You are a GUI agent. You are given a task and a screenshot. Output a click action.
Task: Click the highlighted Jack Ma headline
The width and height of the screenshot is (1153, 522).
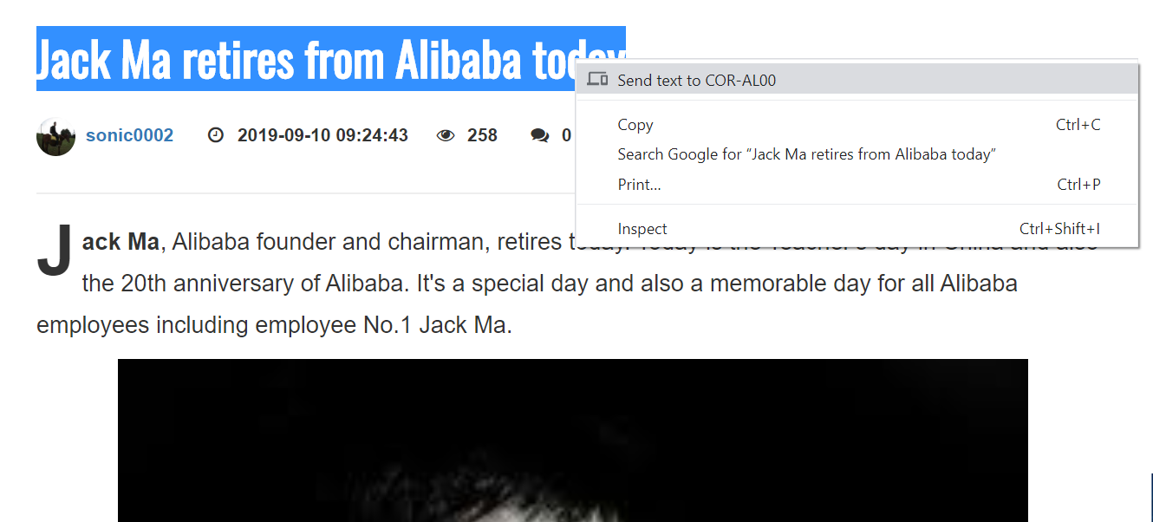tap(330, 59)
